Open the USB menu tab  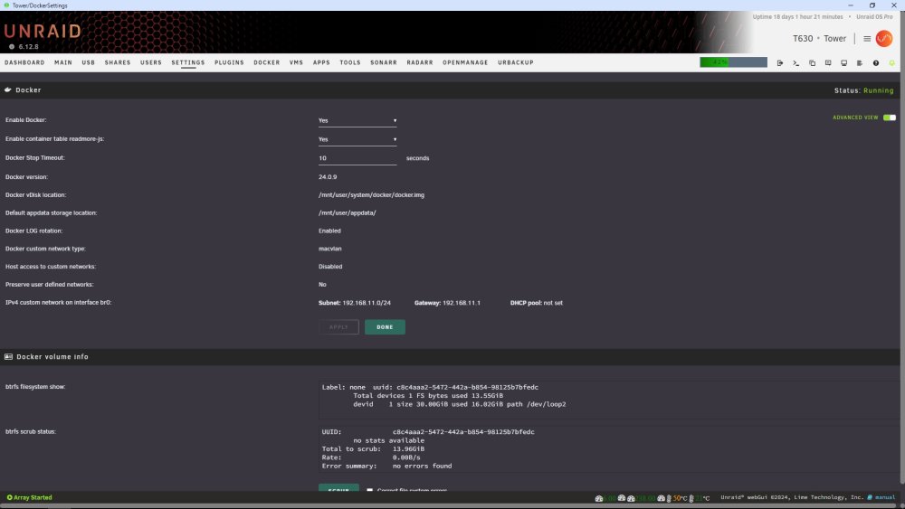[x=89, y=62]
